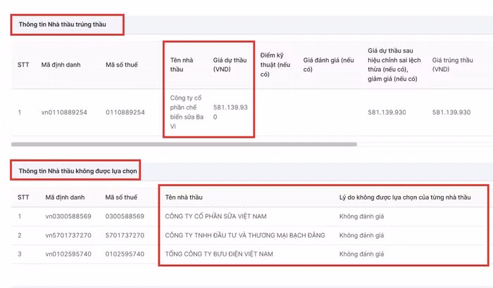
Task: Click the horizontal scrollbar under the winning contractor table
Action: point(183,145)
